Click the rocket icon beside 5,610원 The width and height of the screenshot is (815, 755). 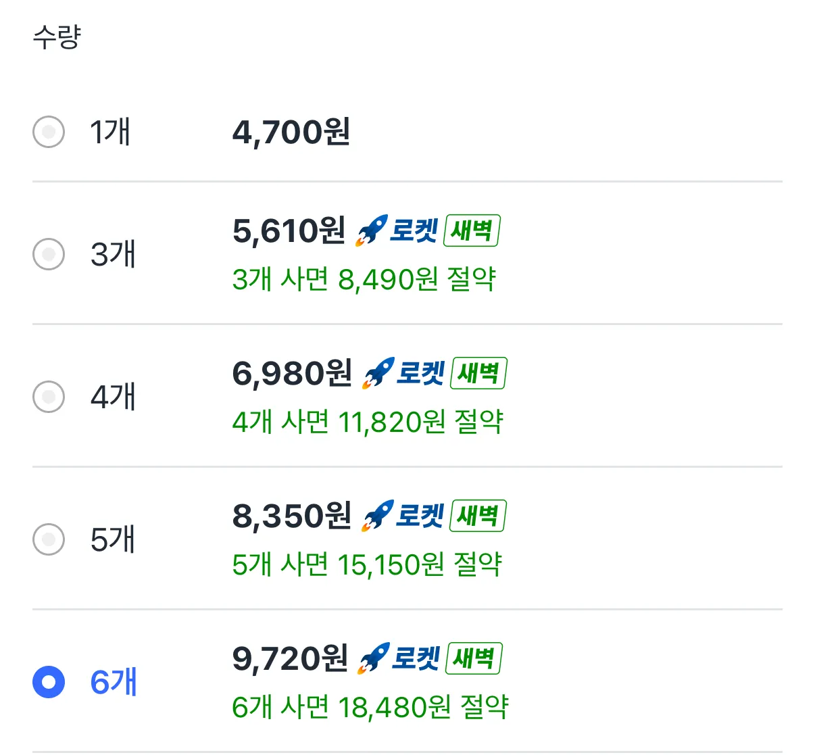click(372, 231)
